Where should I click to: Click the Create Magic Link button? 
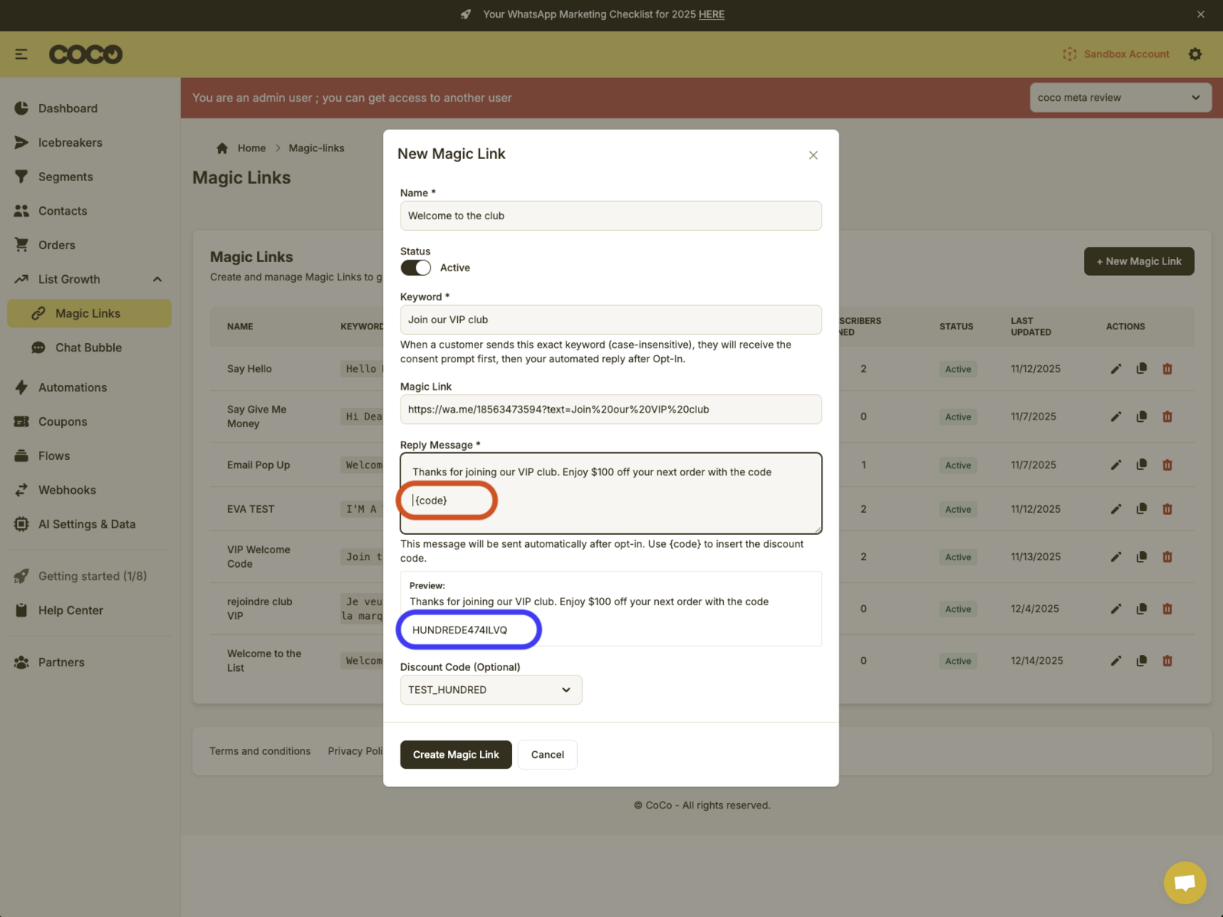[x=456, y=754]
